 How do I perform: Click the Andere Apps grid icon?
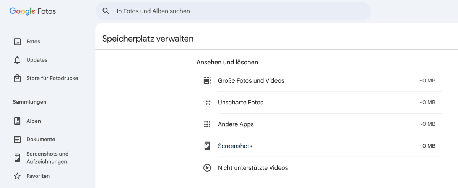click(207, 124)
